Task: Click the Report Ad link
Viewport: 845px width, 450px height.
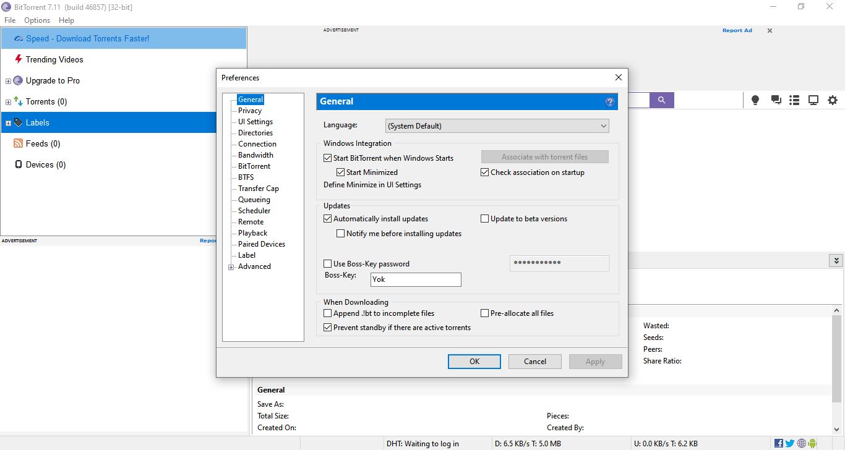Action: coord(737,30)
